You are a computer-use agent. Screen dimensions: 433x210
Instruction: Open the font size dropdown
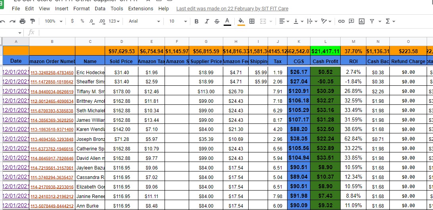coord(176,21)
